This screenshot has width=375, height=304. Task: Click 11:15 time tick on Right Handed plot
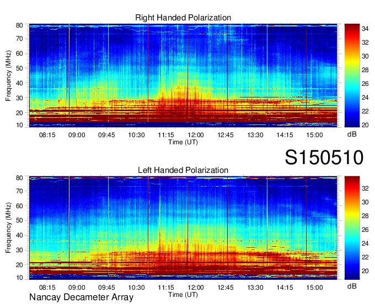pos(166,135)
